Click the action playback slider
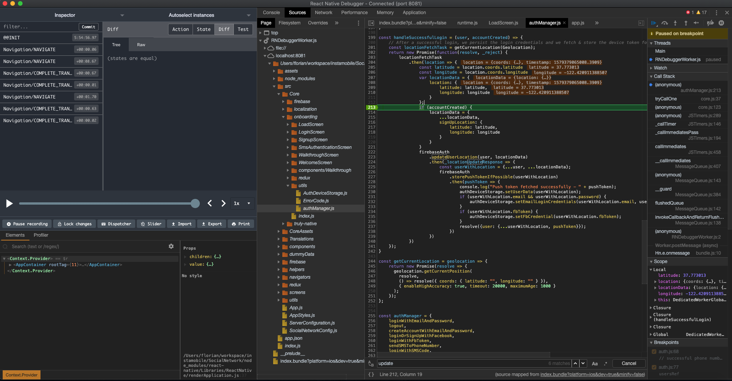The image size is (732, 381). (x=109, y=203)
